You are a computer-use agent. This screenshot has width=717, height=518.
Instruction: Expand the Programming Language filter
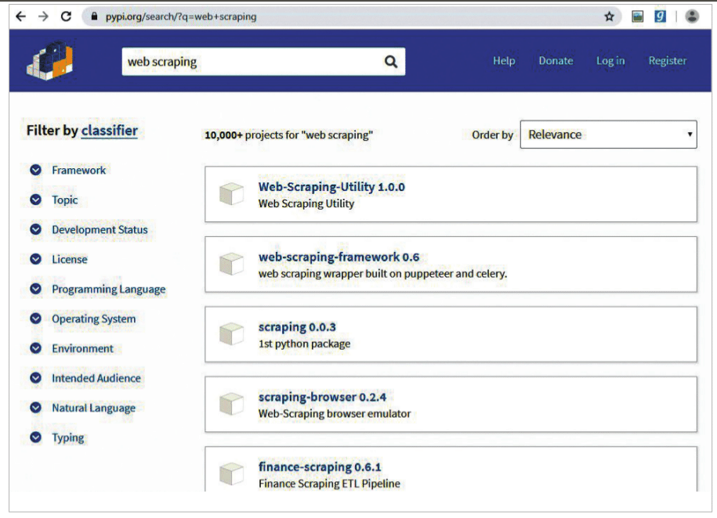coord(35,289)
